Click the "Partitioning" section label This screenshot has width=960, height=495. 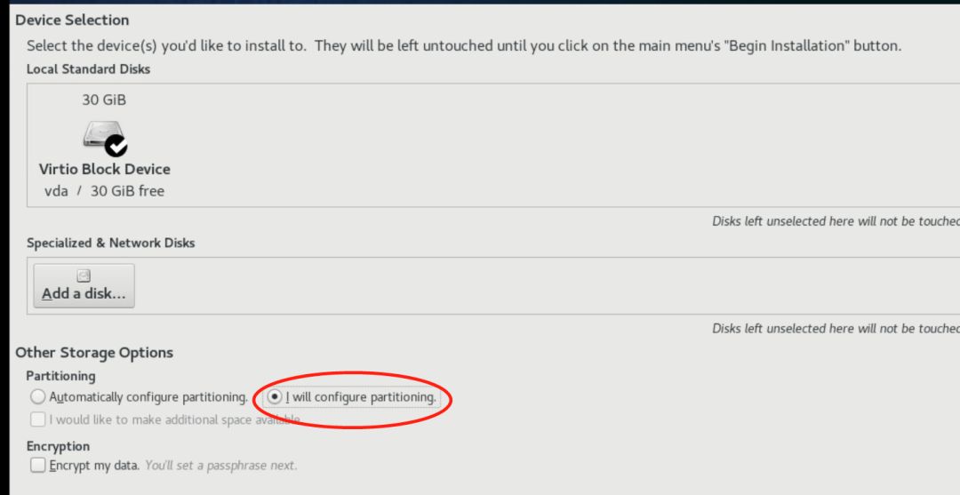point(60,376)
